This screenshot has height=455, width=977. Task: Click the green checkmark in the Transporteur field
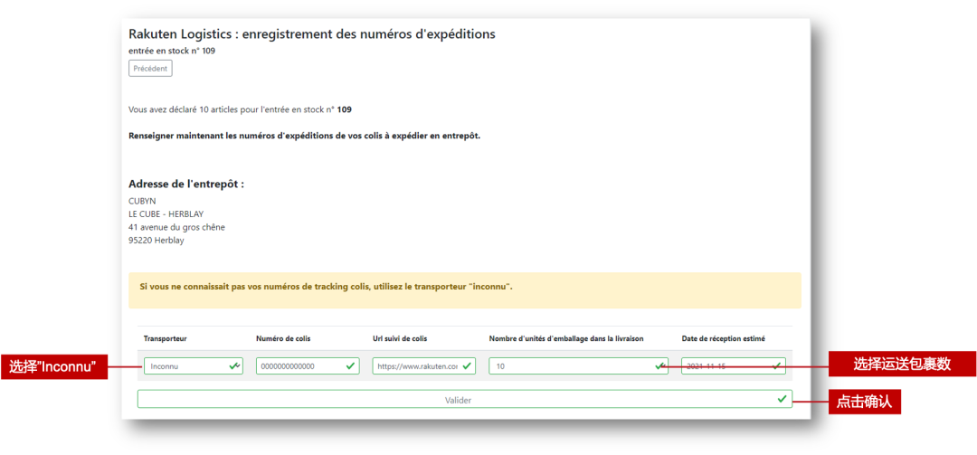tap(234, 366)
